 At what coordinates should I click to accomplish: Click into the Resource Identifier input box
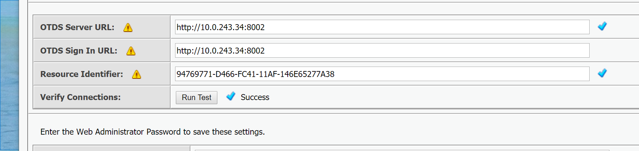point(382,74)
